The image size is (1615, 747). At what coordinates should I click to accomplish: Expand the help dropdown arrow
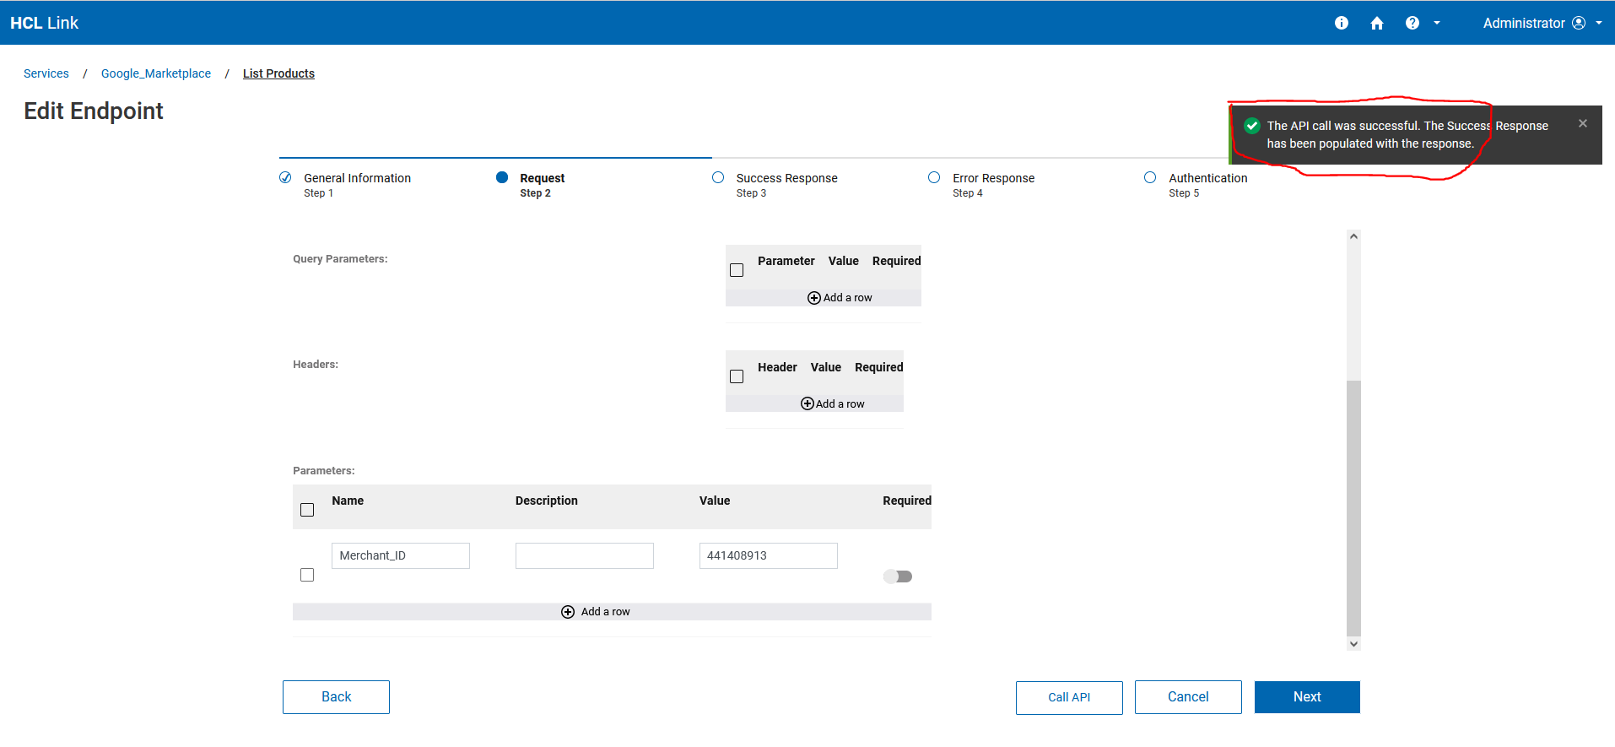point(1437,23)
